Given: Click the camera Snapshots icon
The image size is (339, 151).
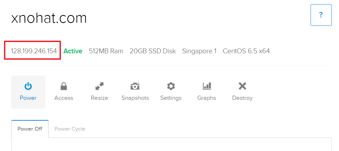Looking at the screenshot, I should tap(135, 86).
